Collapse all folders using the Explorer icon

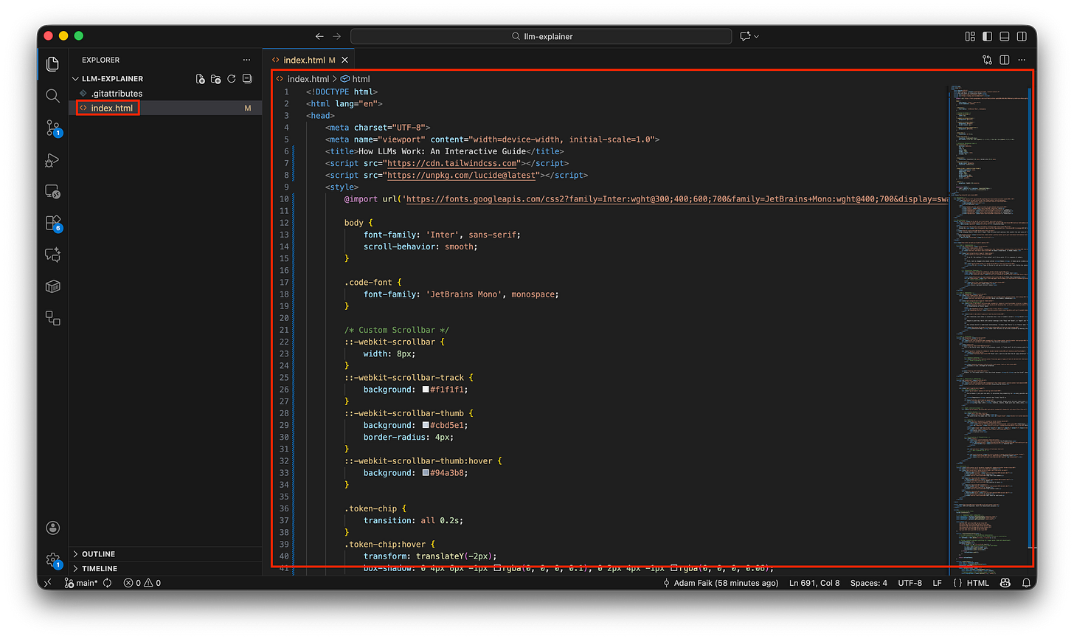[x=246, y=78]
